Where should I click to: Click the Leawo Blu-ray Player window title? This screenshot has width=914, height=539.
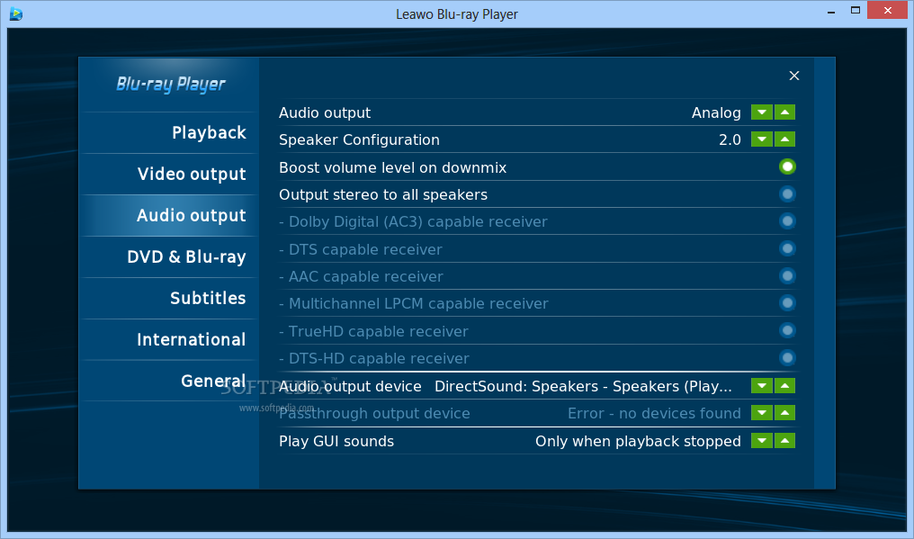(x=457, y=14)
